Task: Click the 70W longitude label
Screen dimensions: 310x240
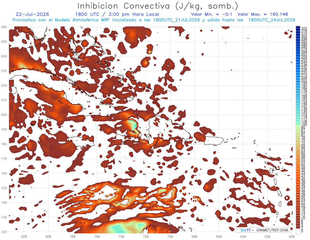Action: click(x=170, y=236)
